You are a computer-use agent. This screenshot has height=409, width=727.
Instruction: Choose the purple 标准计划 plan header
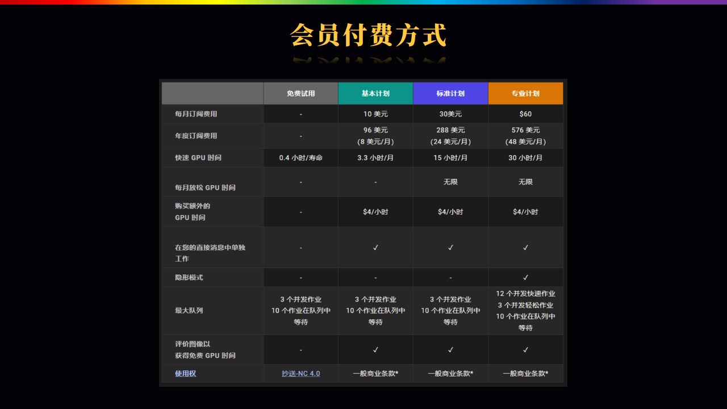pyautogui.click(x=450, y=93)
